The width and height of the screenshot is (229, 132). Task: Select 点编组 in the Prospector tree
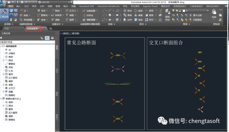pos(12,53)
